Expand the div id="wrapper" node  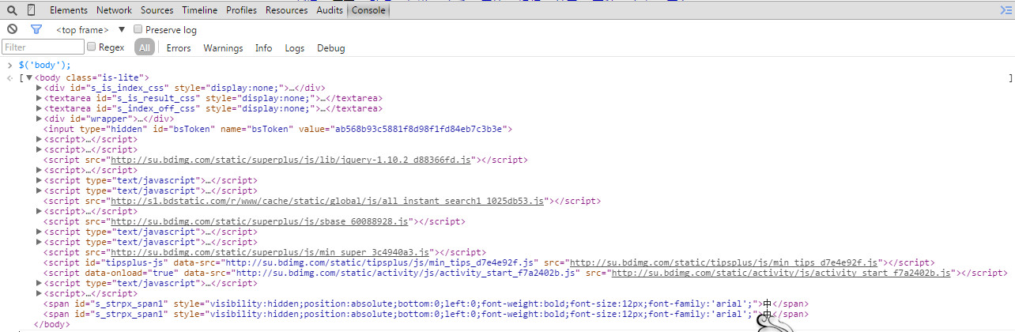pos(40,119)
